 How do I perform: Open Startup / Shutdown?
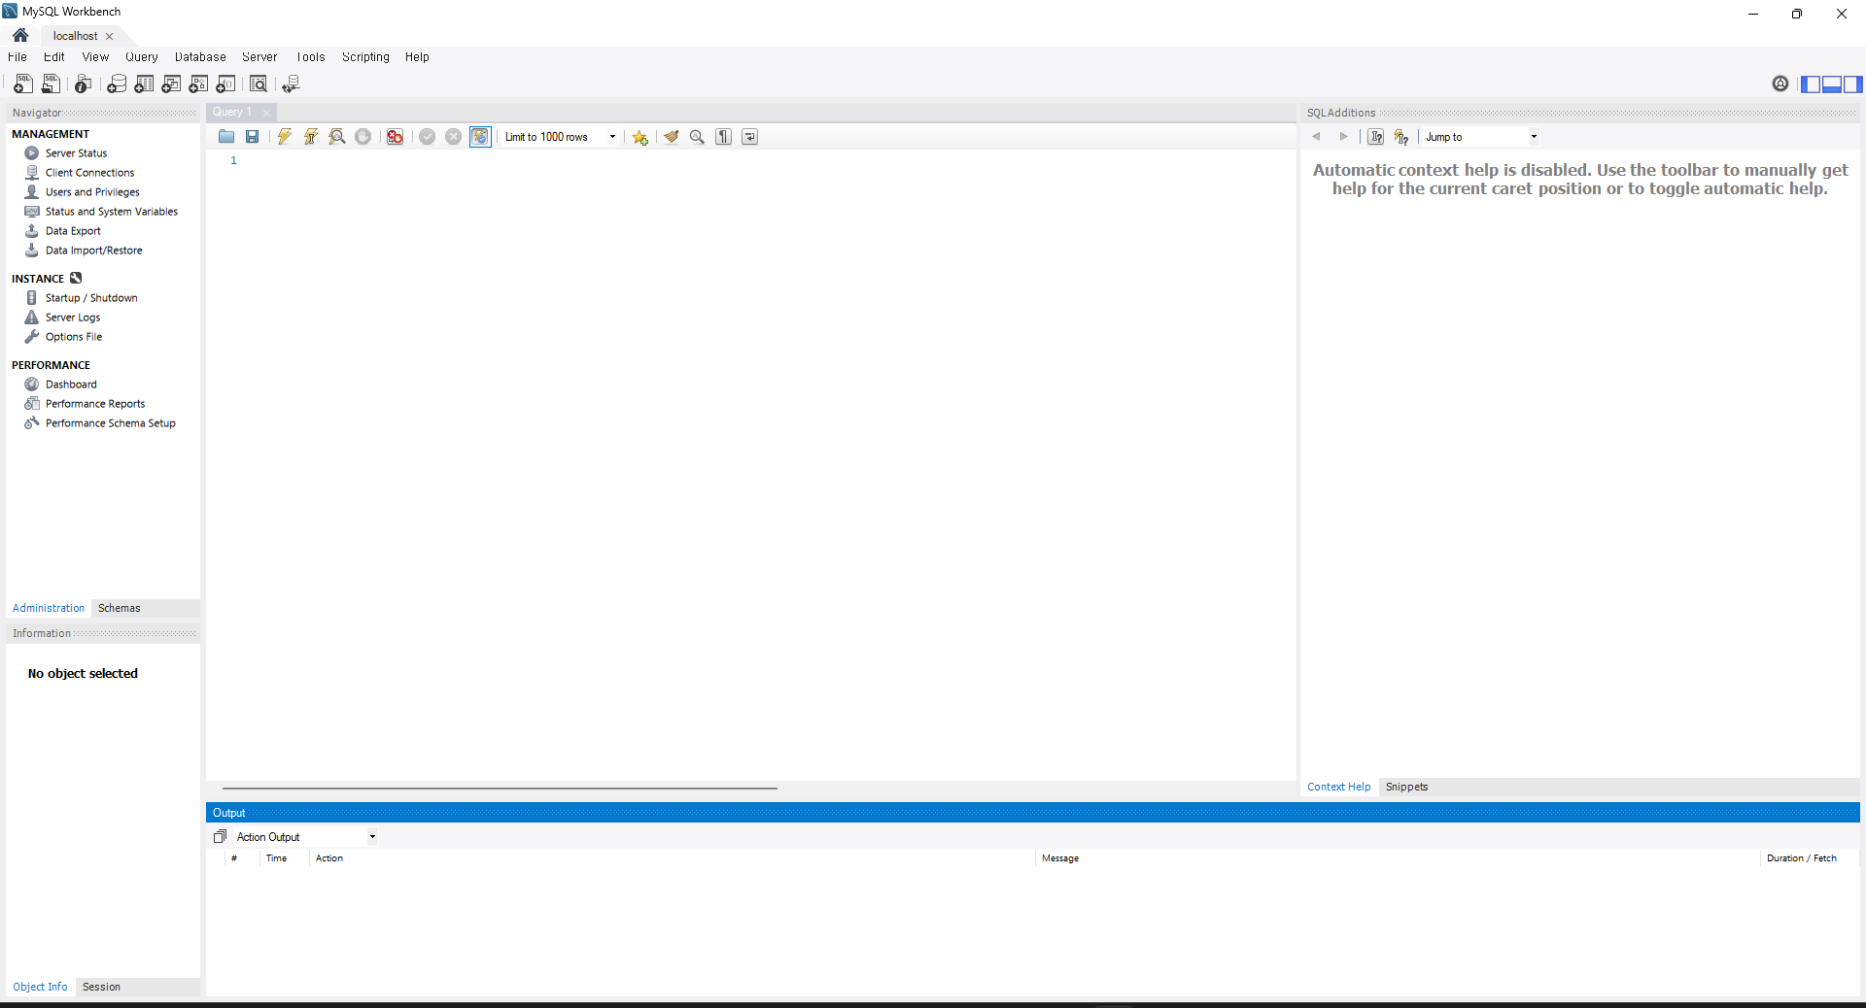[91, 298]
